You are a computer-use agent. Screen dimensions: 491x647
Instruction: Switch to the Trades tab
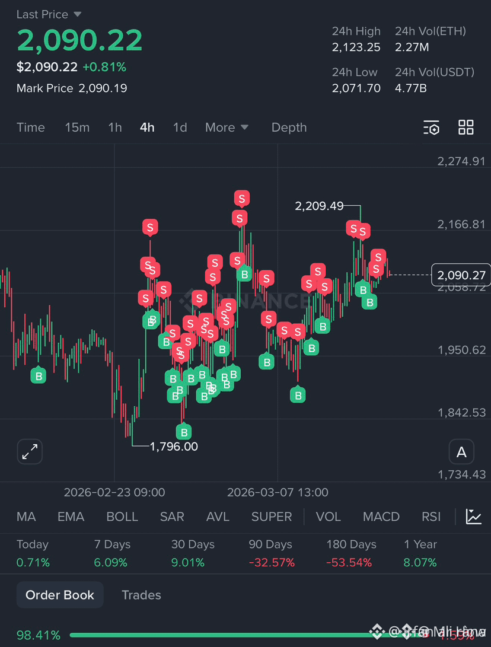(141, 595)
